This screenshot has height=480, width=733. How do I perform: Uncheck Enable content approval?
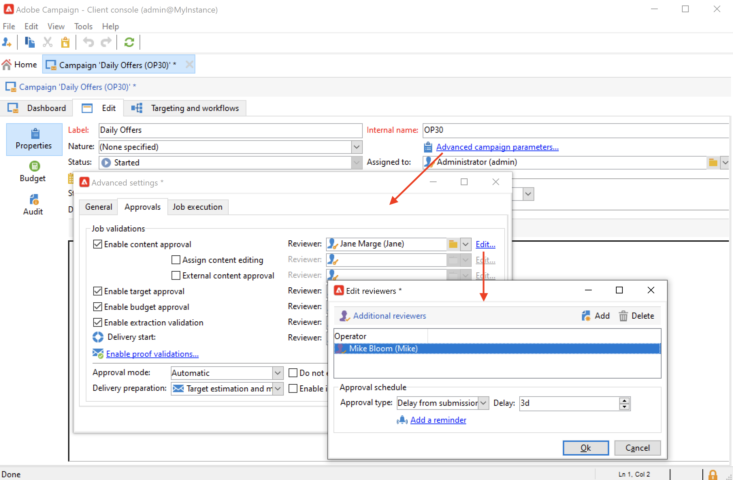[98, 244]
